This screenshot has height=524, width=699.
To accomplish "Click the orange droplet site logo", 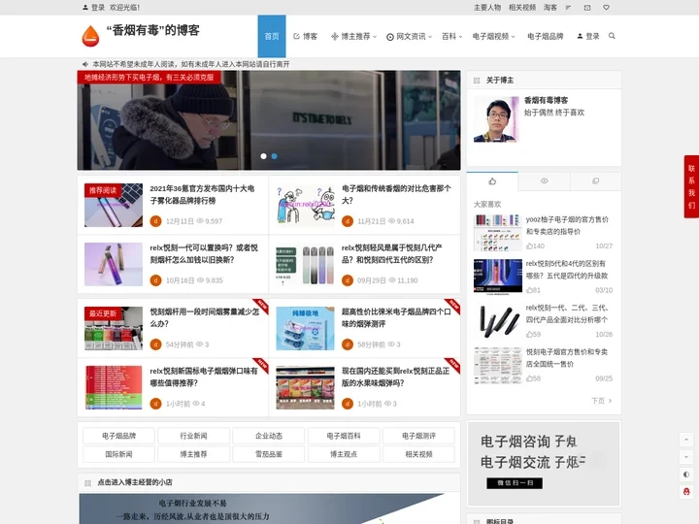I will 90,36.
